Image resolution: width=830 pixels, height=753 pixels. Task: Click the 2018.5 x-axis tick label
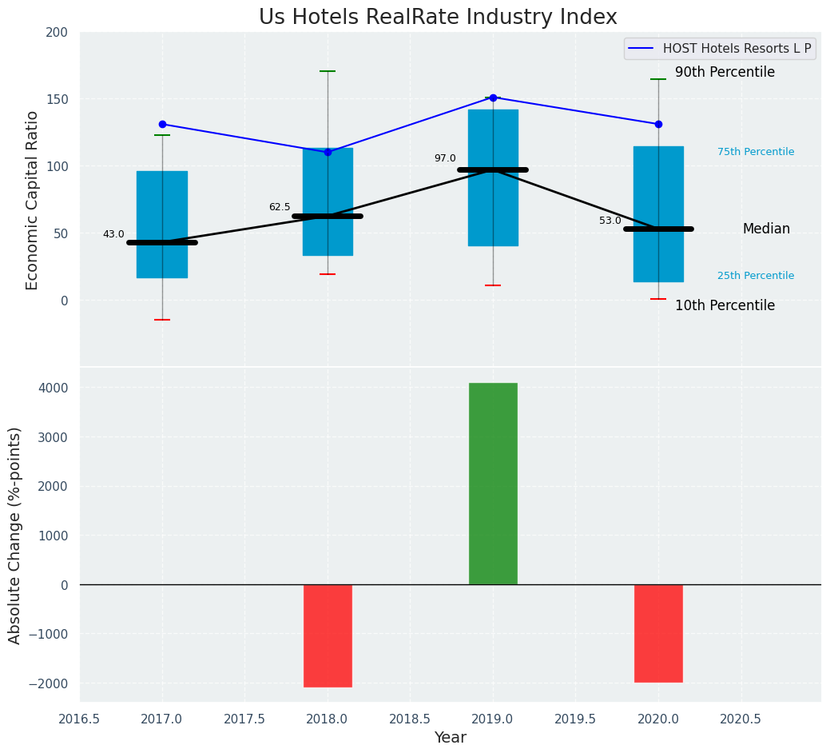tap(411, 719)
